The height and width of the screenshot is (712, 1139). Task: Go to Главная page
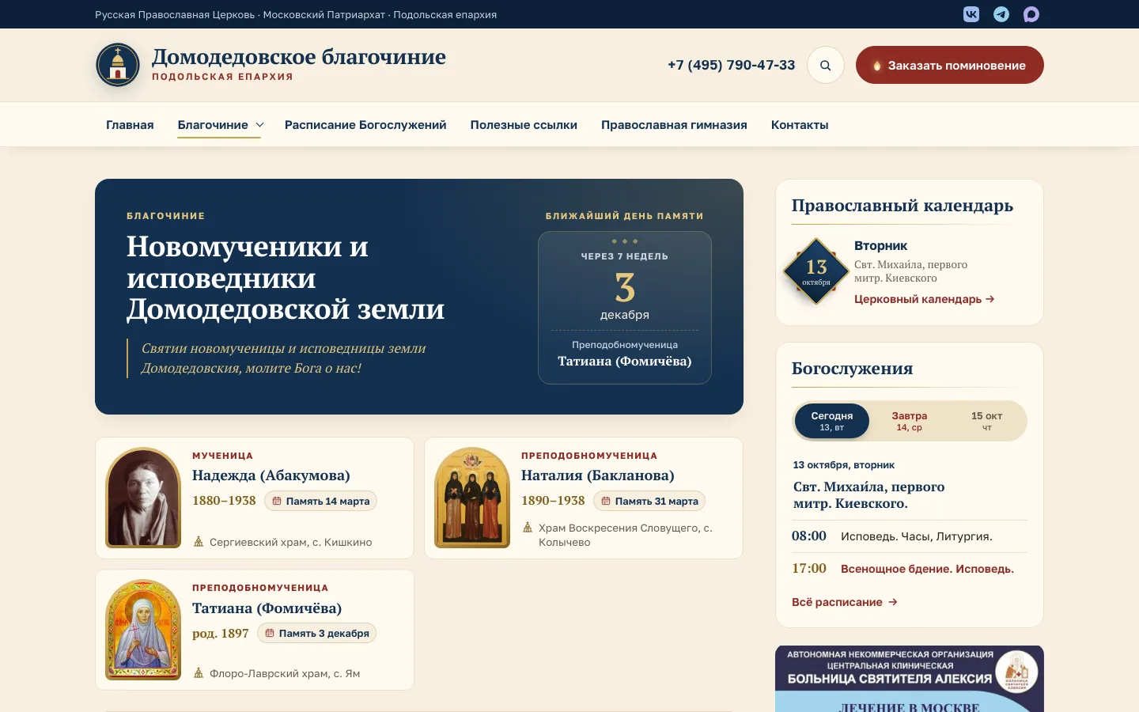tap(130, 125)
